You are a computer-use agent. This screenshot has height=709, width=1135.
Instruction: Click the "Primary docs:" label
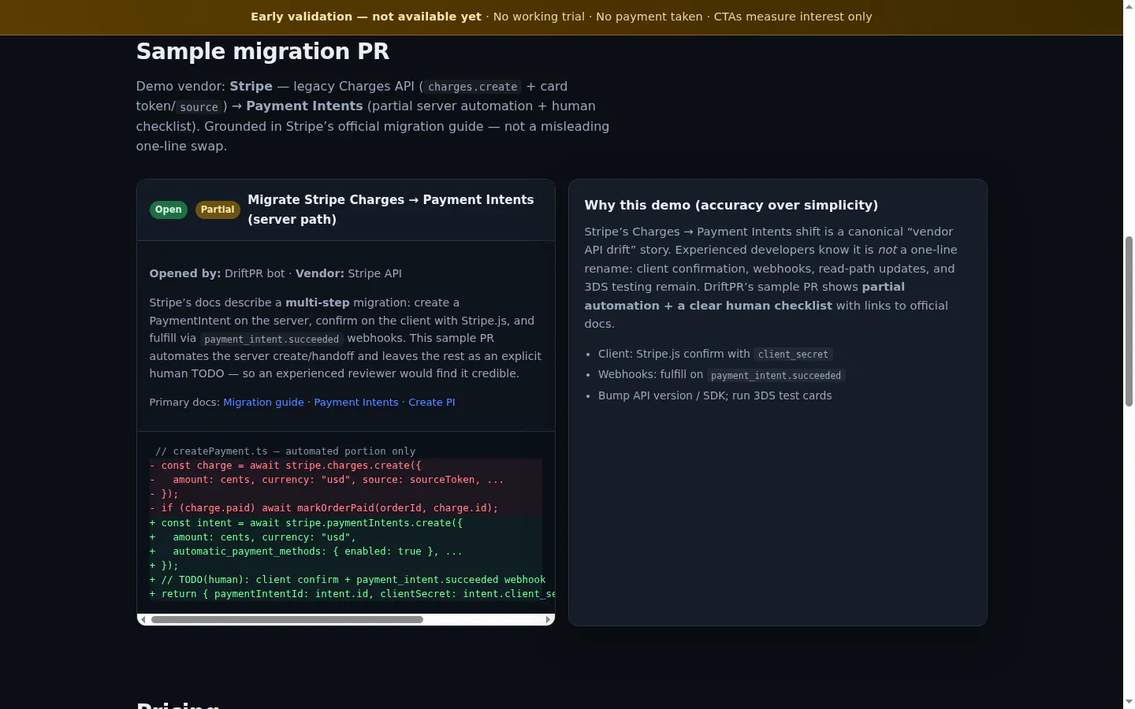[184, 403]
